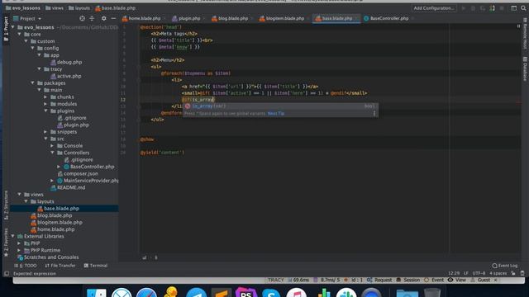Select active.php in project tree
Viewport: 529px width, 297px height.
(66, 76)
